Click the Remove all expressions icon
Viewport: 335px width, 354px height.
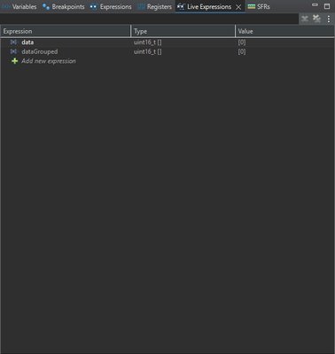[316, 19]
